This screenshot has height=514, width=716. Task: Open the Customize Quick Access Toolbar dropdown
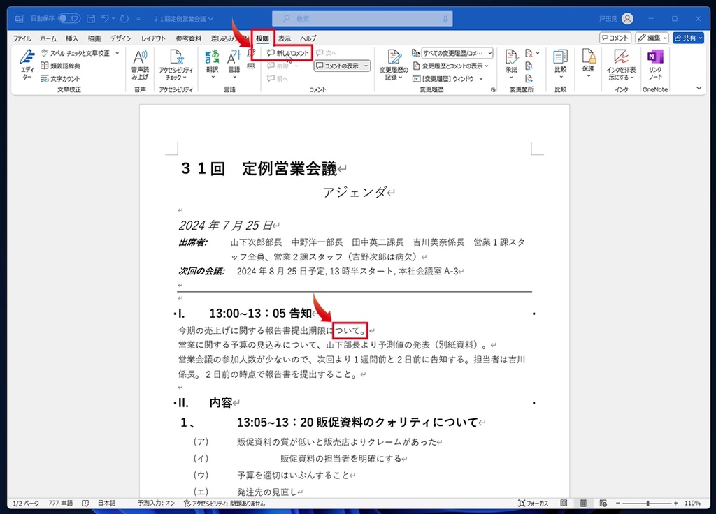pyautogui.click(x=138, y=19)
